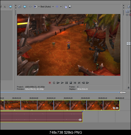Toggle Split Screen View icon

tap(35, 7)
